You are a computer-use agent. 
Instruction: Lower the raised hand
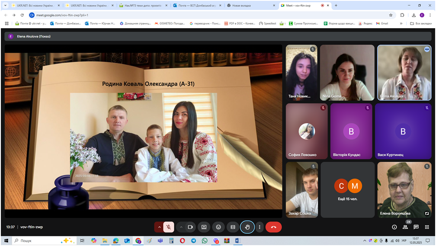(x=247, y=227)
